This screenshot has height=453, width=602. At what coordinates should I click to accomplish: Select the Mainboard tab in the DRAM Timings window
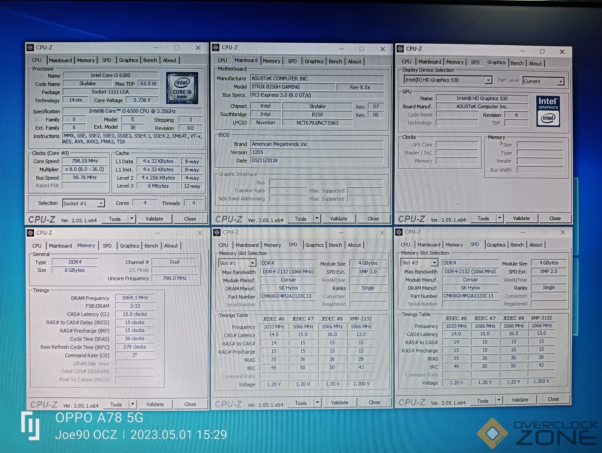pos(60,246)
